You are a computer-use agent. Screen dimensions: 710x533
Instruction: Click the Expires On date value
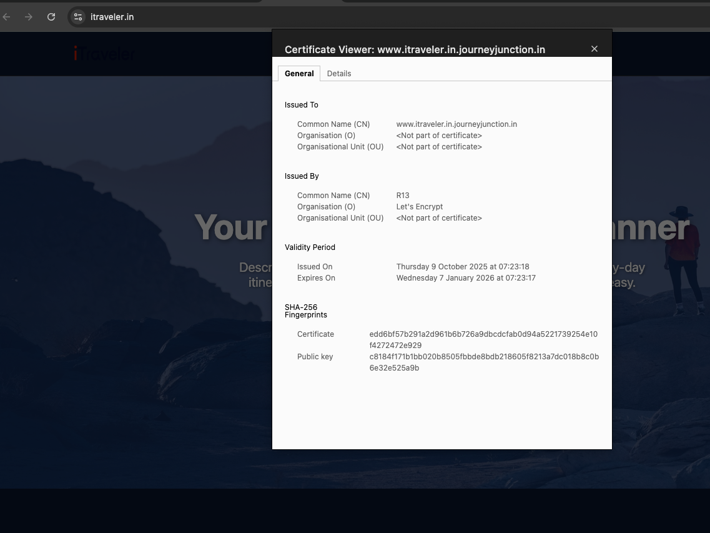point(466,278)
